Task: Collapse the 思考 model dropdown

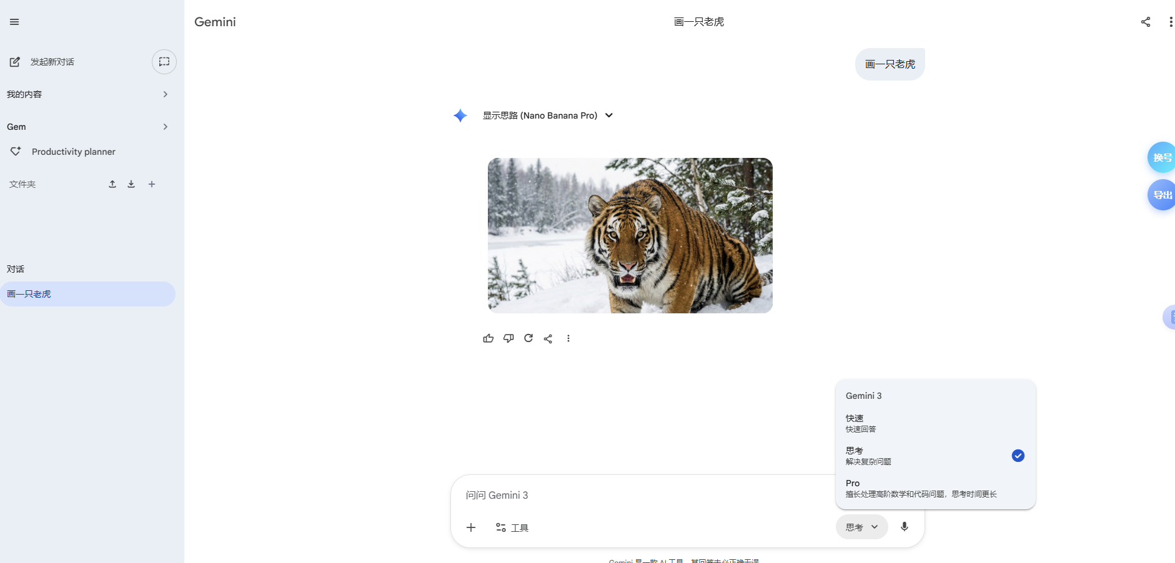Action: pyautogui.click(x=861, y=527)
